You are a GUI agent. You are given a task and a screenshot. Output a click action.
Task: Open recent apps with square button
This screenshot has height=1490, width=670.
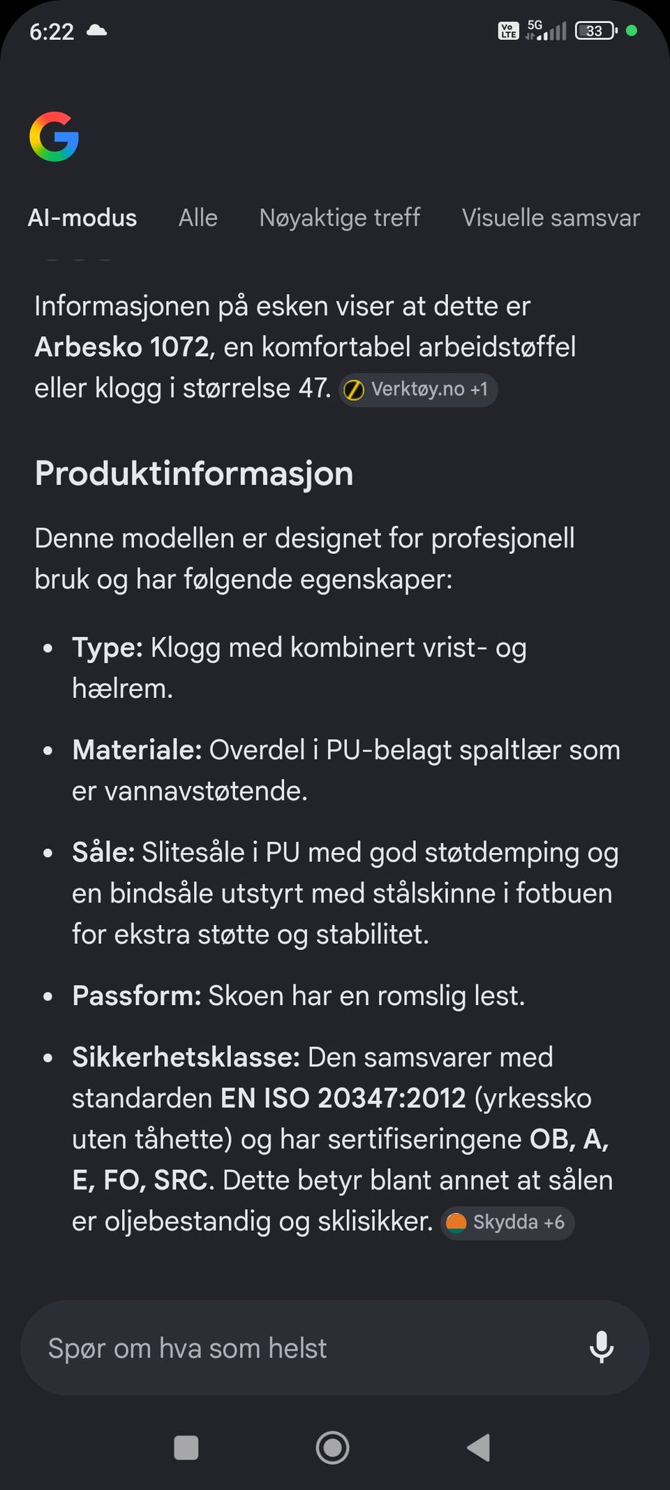[x=186, y=1447]
